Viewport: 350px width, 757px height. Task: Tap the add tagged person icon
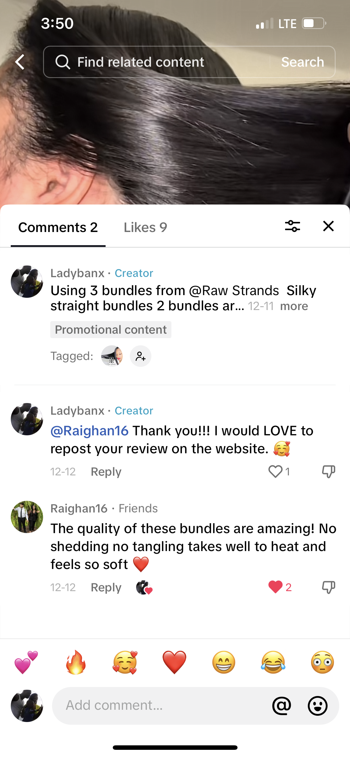(x=140, y=356)
